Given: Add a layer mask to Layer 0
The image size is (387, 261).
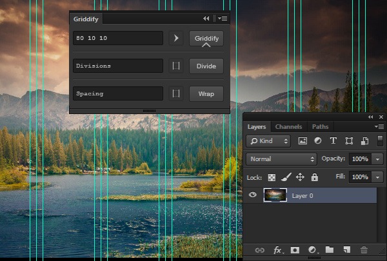Looking at the screenshot, I should point(295,250).
